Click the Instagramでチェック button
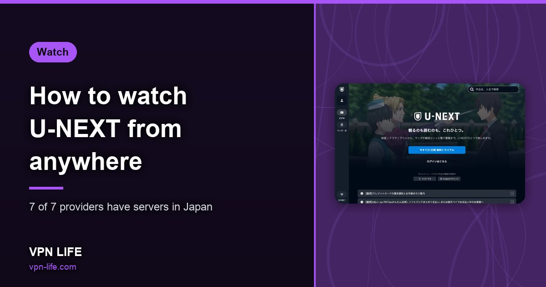Viewport: 546px width, 287px height. (x=449, y=179)
